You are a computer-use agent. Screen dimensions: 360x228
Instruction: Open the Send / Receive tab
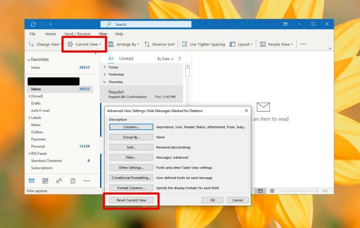pos(77,34)
